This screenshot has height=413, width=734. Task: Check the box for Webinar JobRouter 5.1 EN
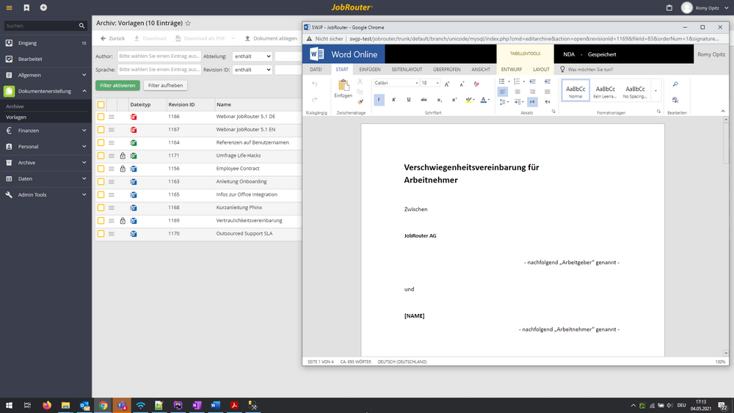tap(101, 130)
